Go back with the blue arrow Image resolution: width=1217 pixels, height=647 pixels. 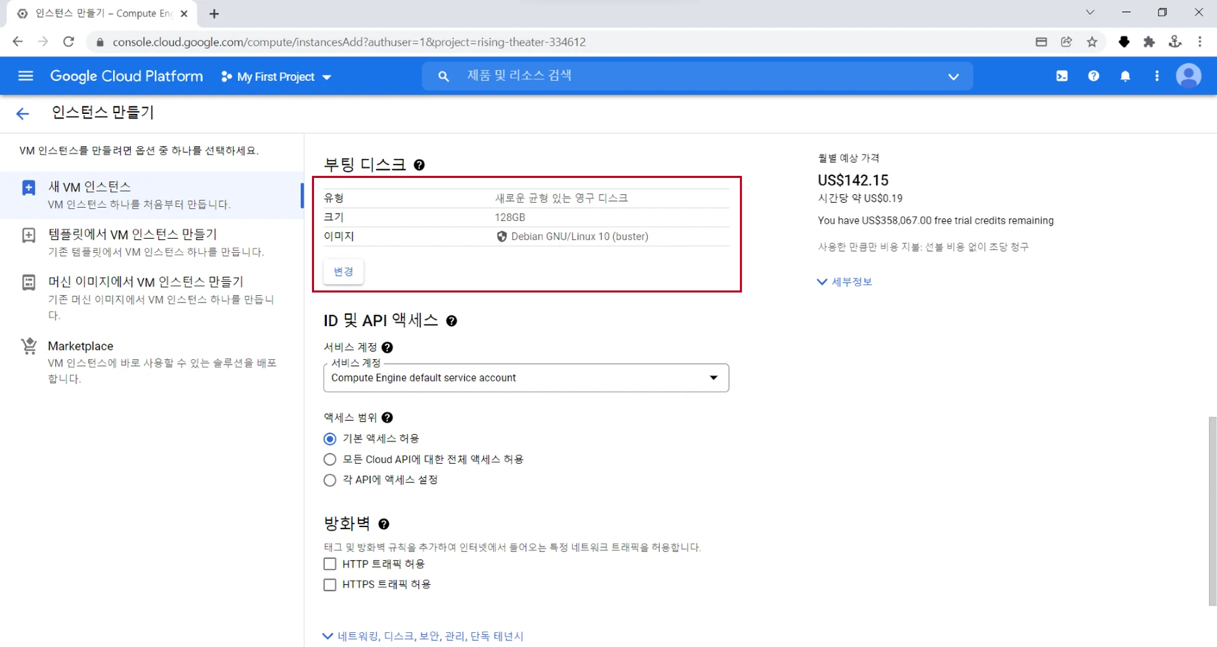coord(22,113)
